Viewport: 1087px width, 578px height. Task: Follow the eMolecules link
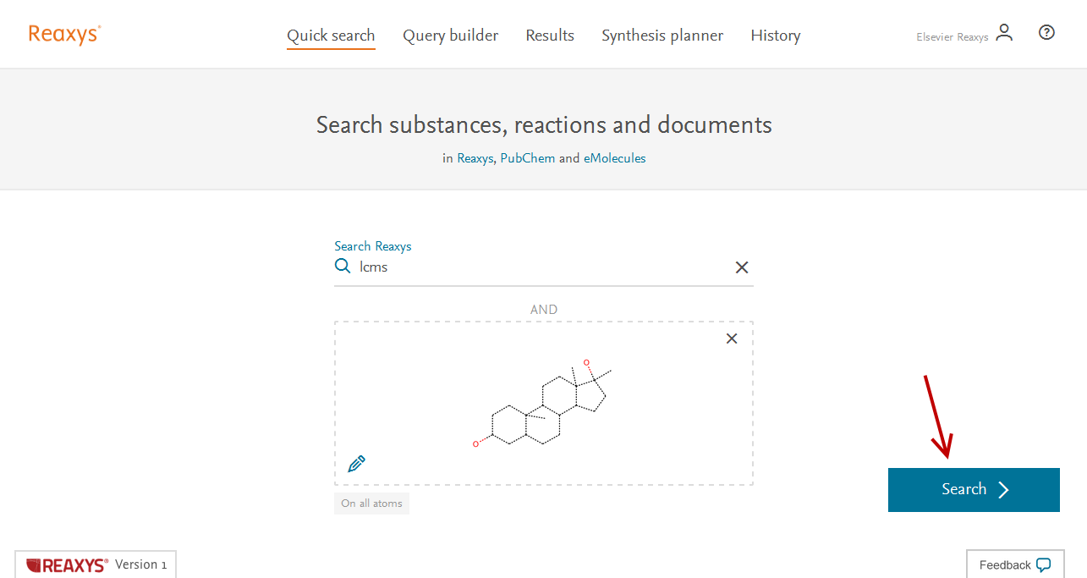point(614,158)
